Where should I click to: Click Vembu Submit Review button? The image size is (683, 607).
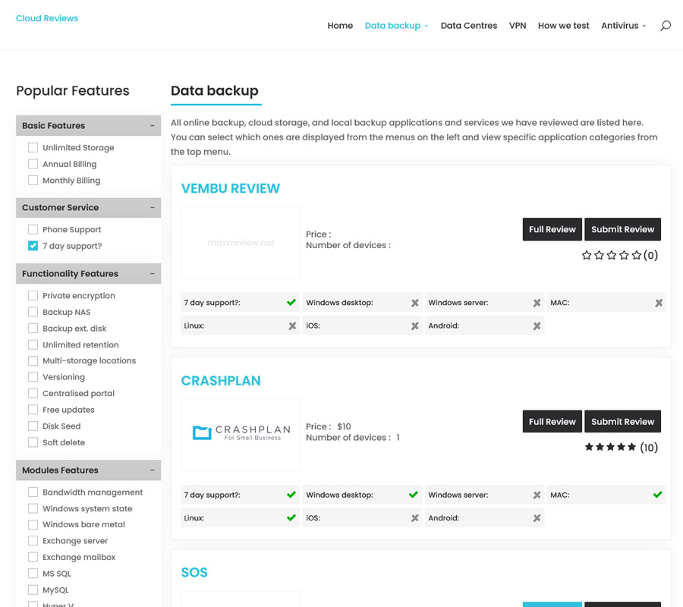622,229
